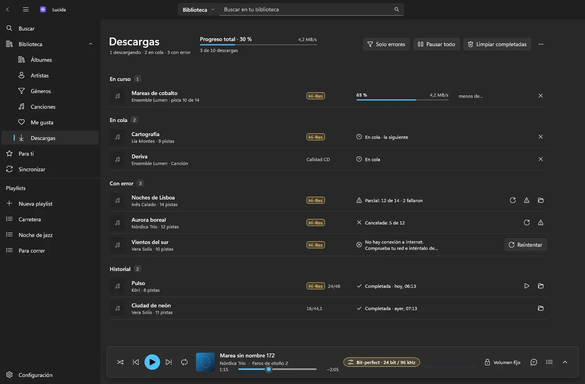Click the Con error section header
Screen dimensions: 585x384
tap(121, 183)
